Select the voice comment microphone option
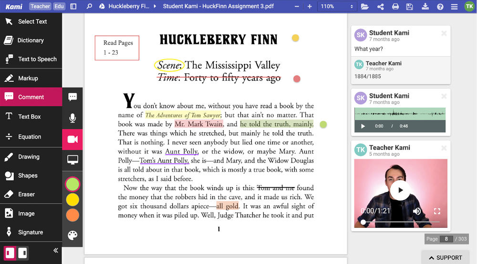 click(x=73, y=118)
